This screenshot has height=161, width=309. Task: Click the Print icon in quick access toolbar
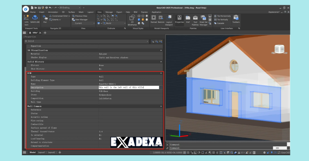click(x=46, y=8)
